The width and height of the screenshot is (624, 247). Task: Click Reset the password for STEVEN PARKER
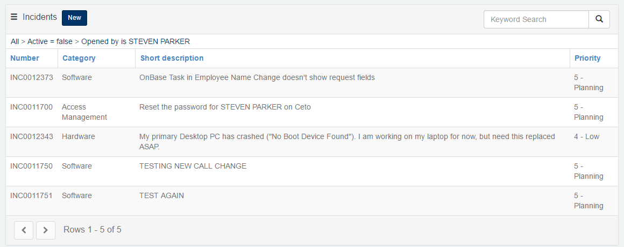225,107
